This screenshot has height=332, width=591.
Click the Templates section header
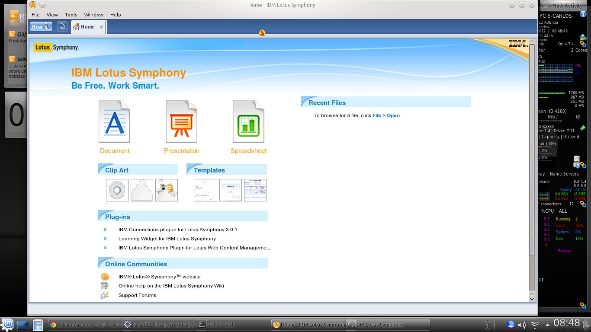point(227,169)
